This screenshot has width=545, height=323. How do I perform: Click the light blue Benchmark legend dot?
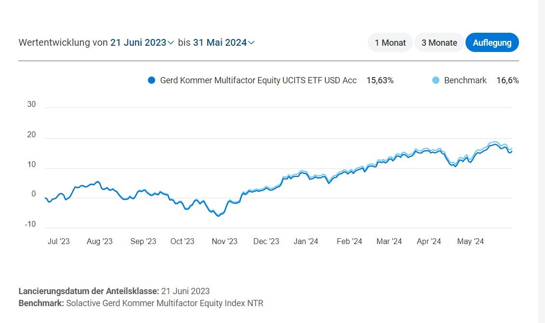[x=435, y=80]
